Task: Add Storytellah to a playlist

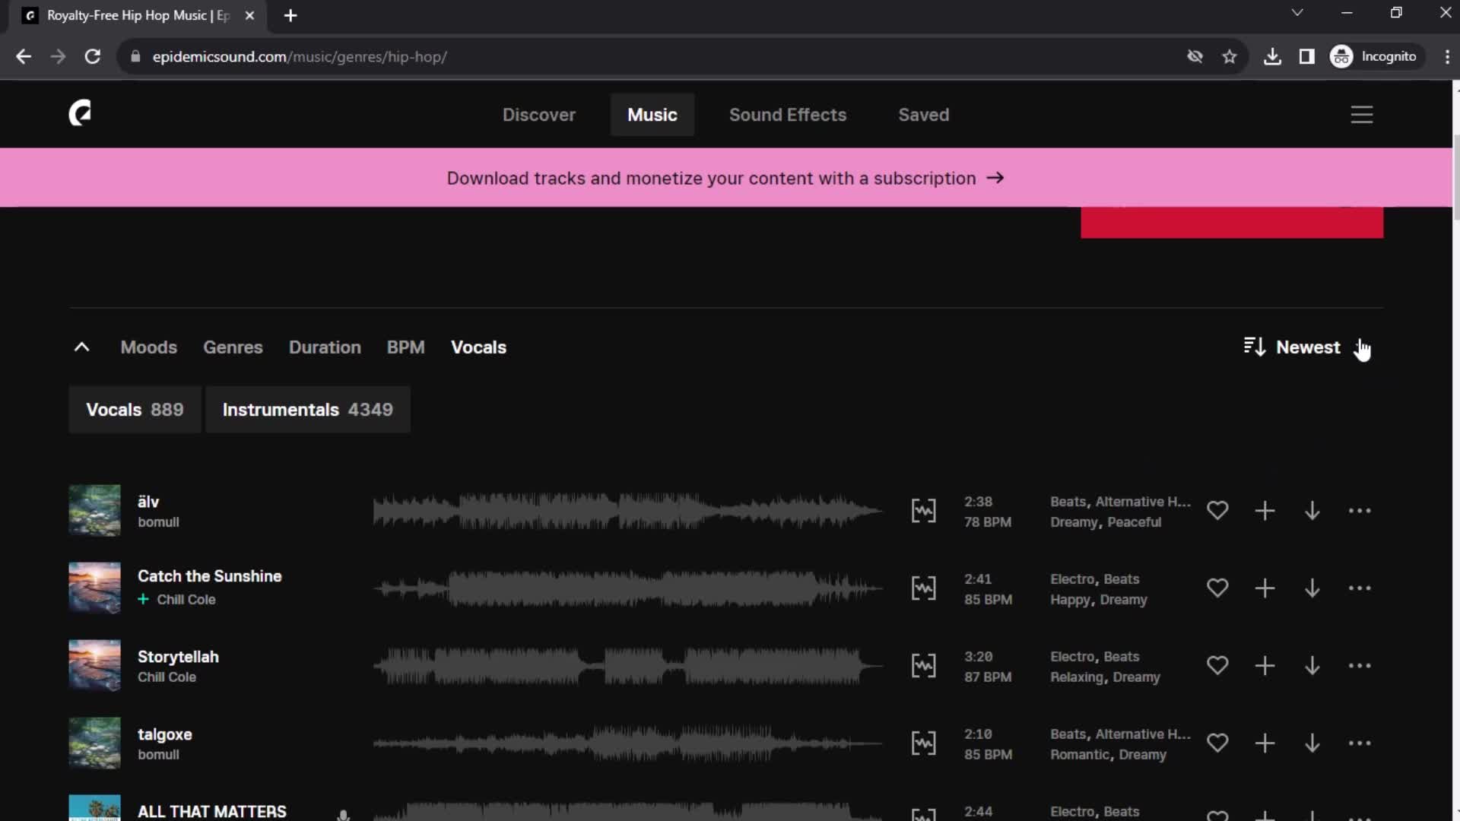Action: (1265, 666)
